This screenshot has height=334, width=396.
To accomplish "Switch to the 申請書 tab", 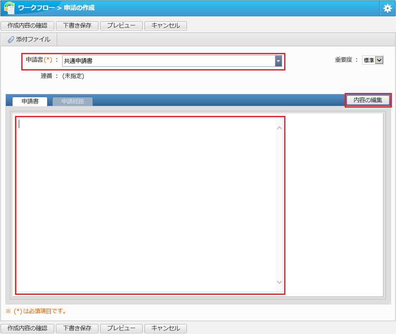I will (x=30, y=101).
